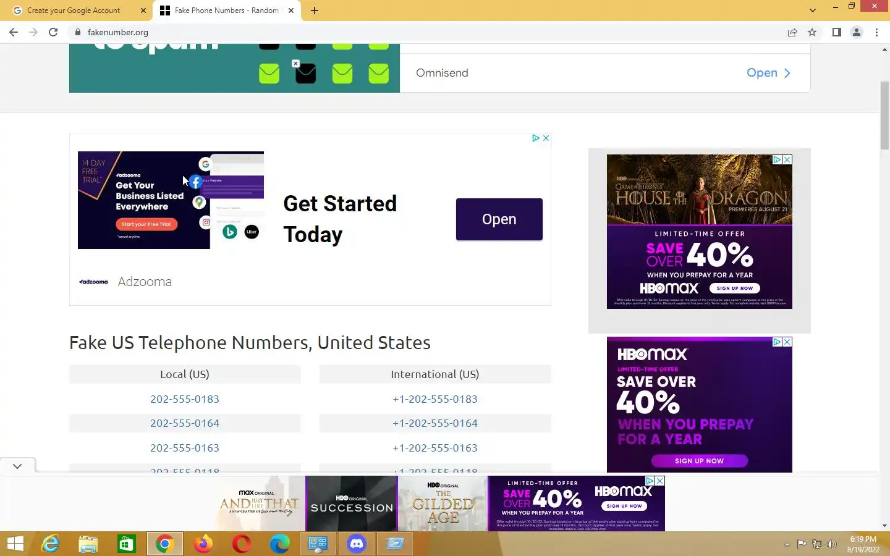This screenshot has height=556, width=890.
Task: Click The Gilded Age thumbnail in banner
Action: pos(443,503)
